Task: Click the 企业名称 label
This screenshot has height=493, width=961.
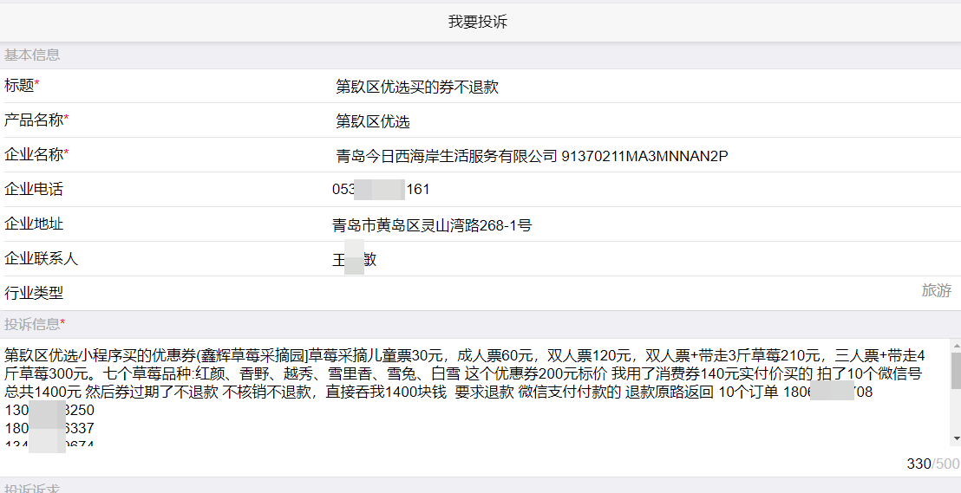Action: click(x=36, y=154)
